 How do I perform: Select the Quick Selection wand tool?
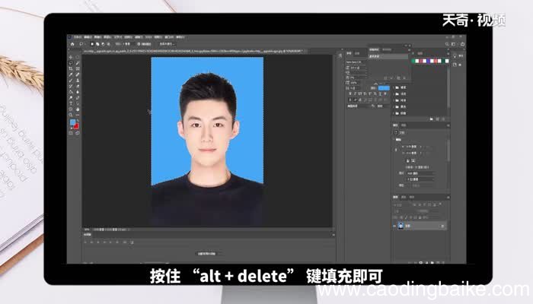pyautogui.click(x=78, y=63)
